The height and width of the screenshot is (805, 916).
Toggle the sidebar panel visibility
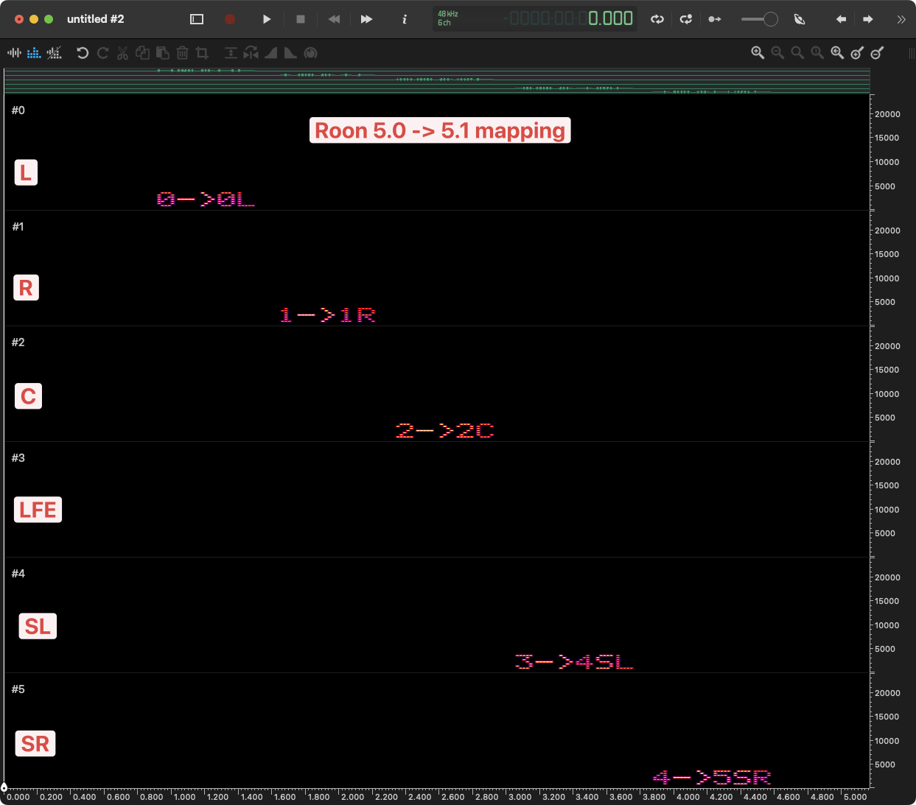[197, 19]
